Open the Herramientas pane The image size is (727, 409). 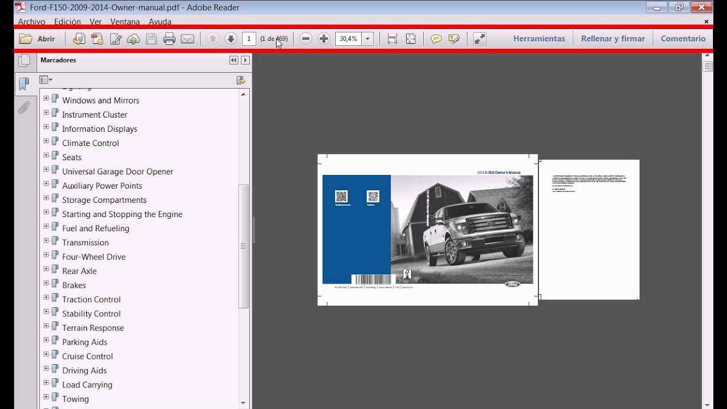click(539, 39)
